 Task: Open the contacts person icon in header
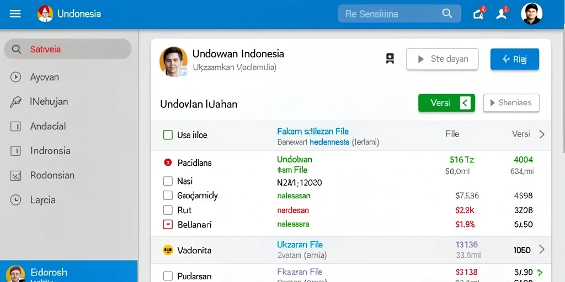click(502, 13)
